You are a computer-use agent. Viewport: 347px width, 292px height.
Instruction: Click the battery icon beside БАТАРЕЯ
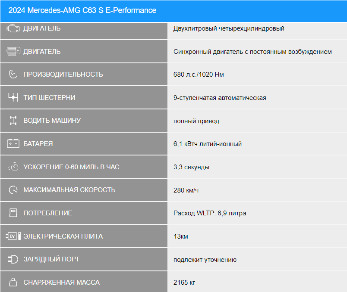[13, 143]
